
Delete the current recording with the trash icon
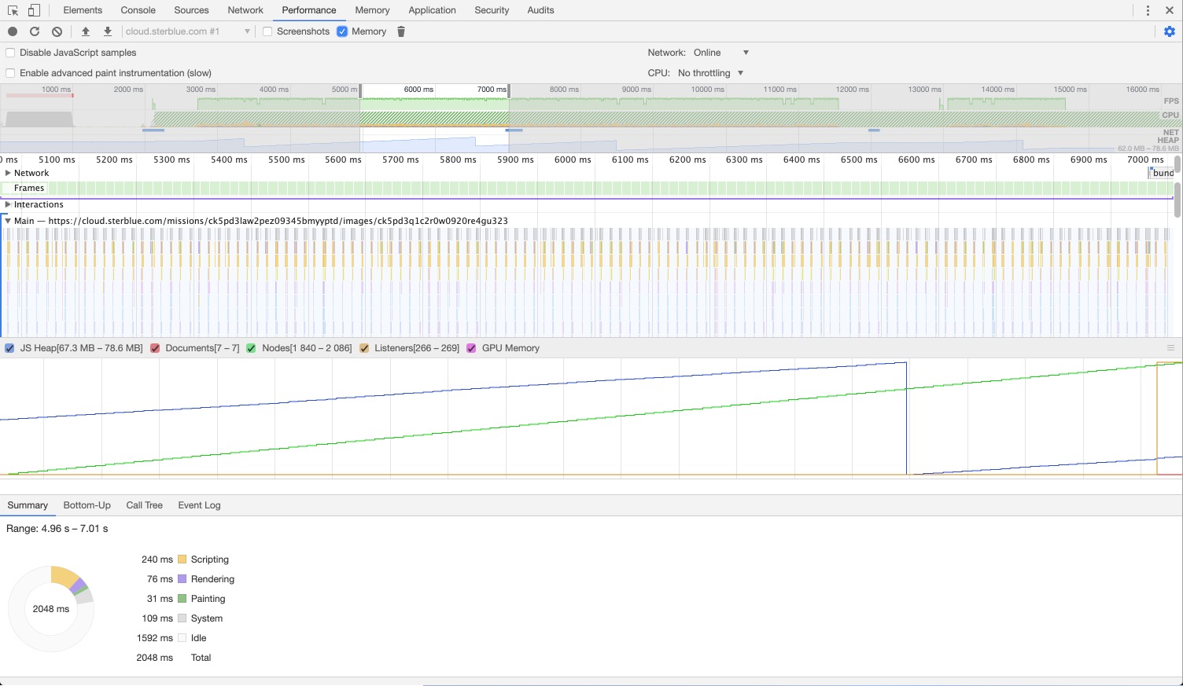(401, 31)
